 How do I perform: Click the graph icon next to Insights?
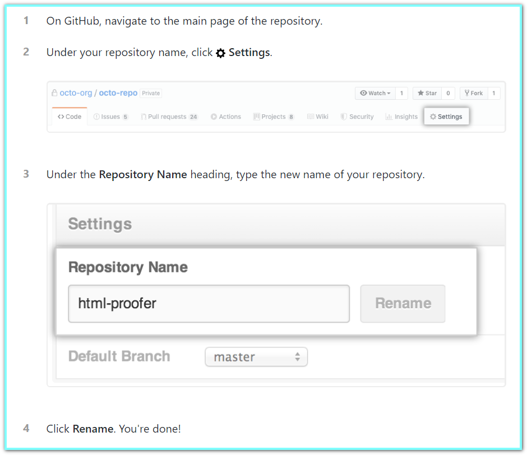pos(389,117)
